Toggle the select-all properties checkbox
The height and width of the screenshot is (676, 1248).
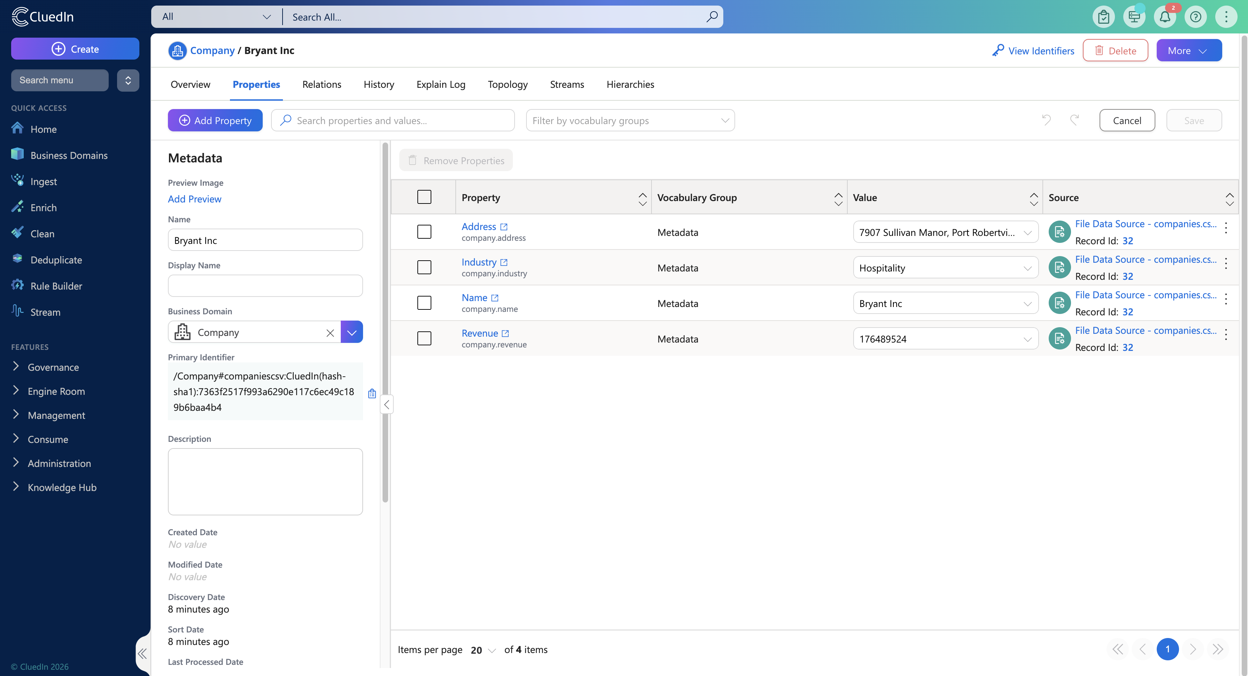(424, 197)
